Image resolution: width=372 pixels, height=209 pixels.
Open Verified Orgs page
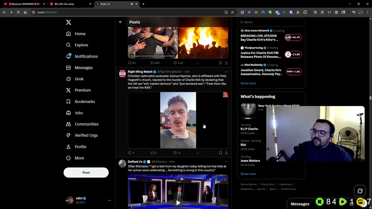(x=82, y=135)
